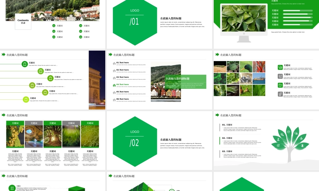Click the green 01 bullet in Contents list
Image resolution: width=319 pixels, height=191 pixels.
54,26
